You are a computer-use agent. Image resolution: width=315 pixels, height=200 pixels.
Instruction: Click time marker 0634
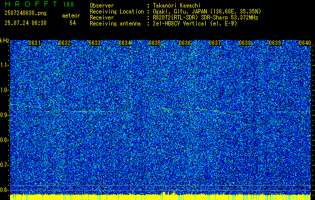click(x=125, y=43)
